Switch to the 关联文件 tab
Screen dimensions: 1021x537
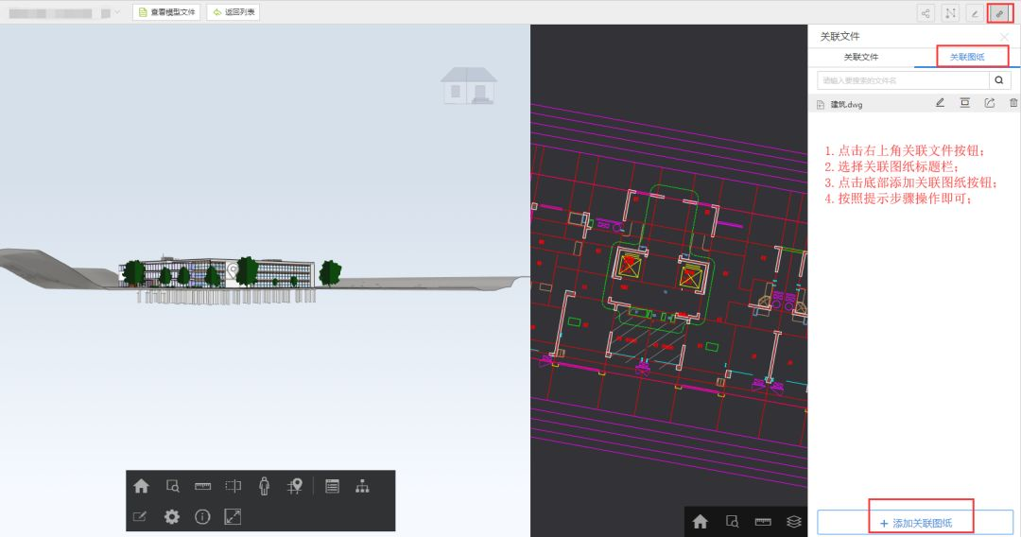[x=861, y=57]
